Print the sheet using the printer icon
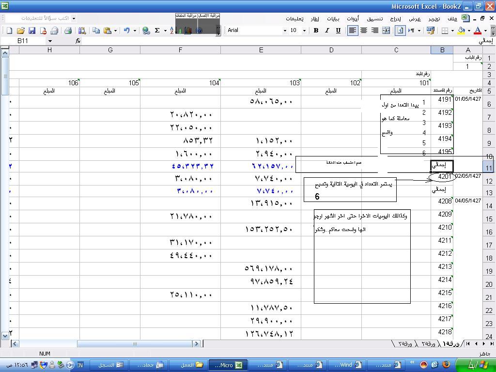 (68, 31)
